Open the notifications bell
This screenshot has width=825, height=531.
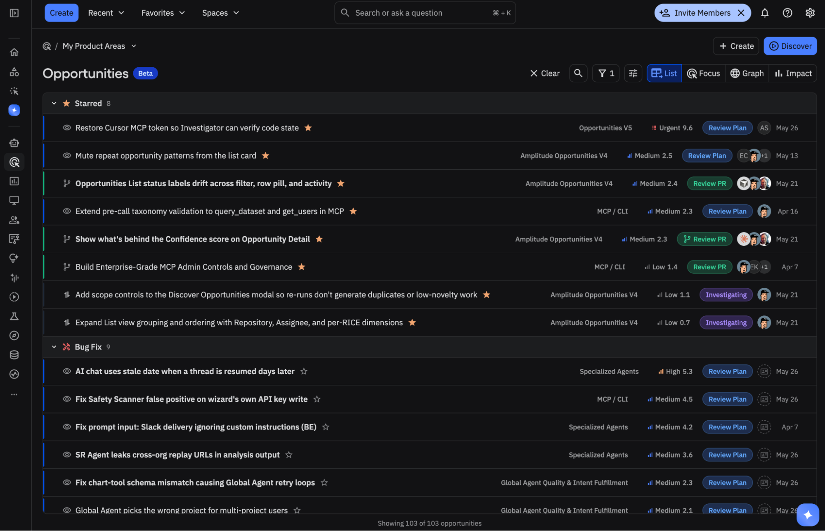[765, 13]
